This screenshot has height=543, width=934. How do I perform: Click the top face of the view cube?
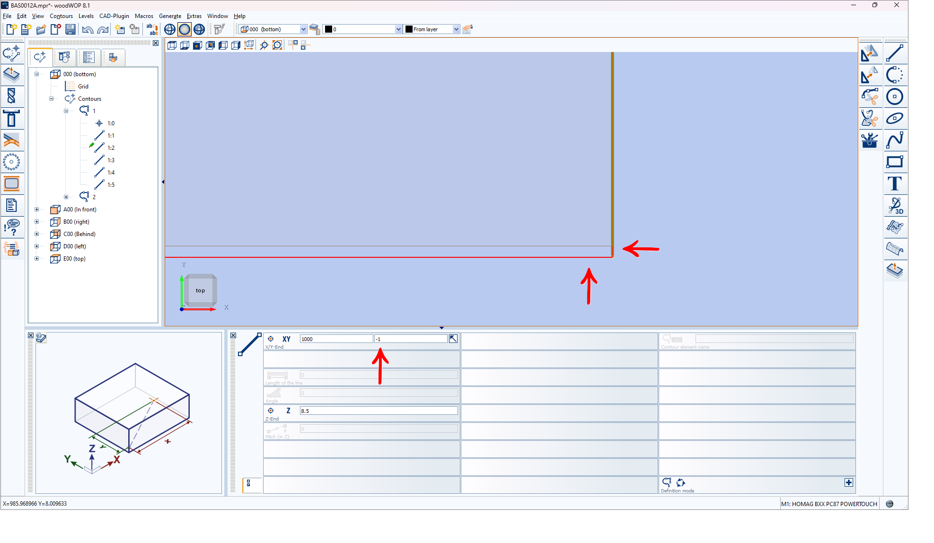click(x=200, y=290)
